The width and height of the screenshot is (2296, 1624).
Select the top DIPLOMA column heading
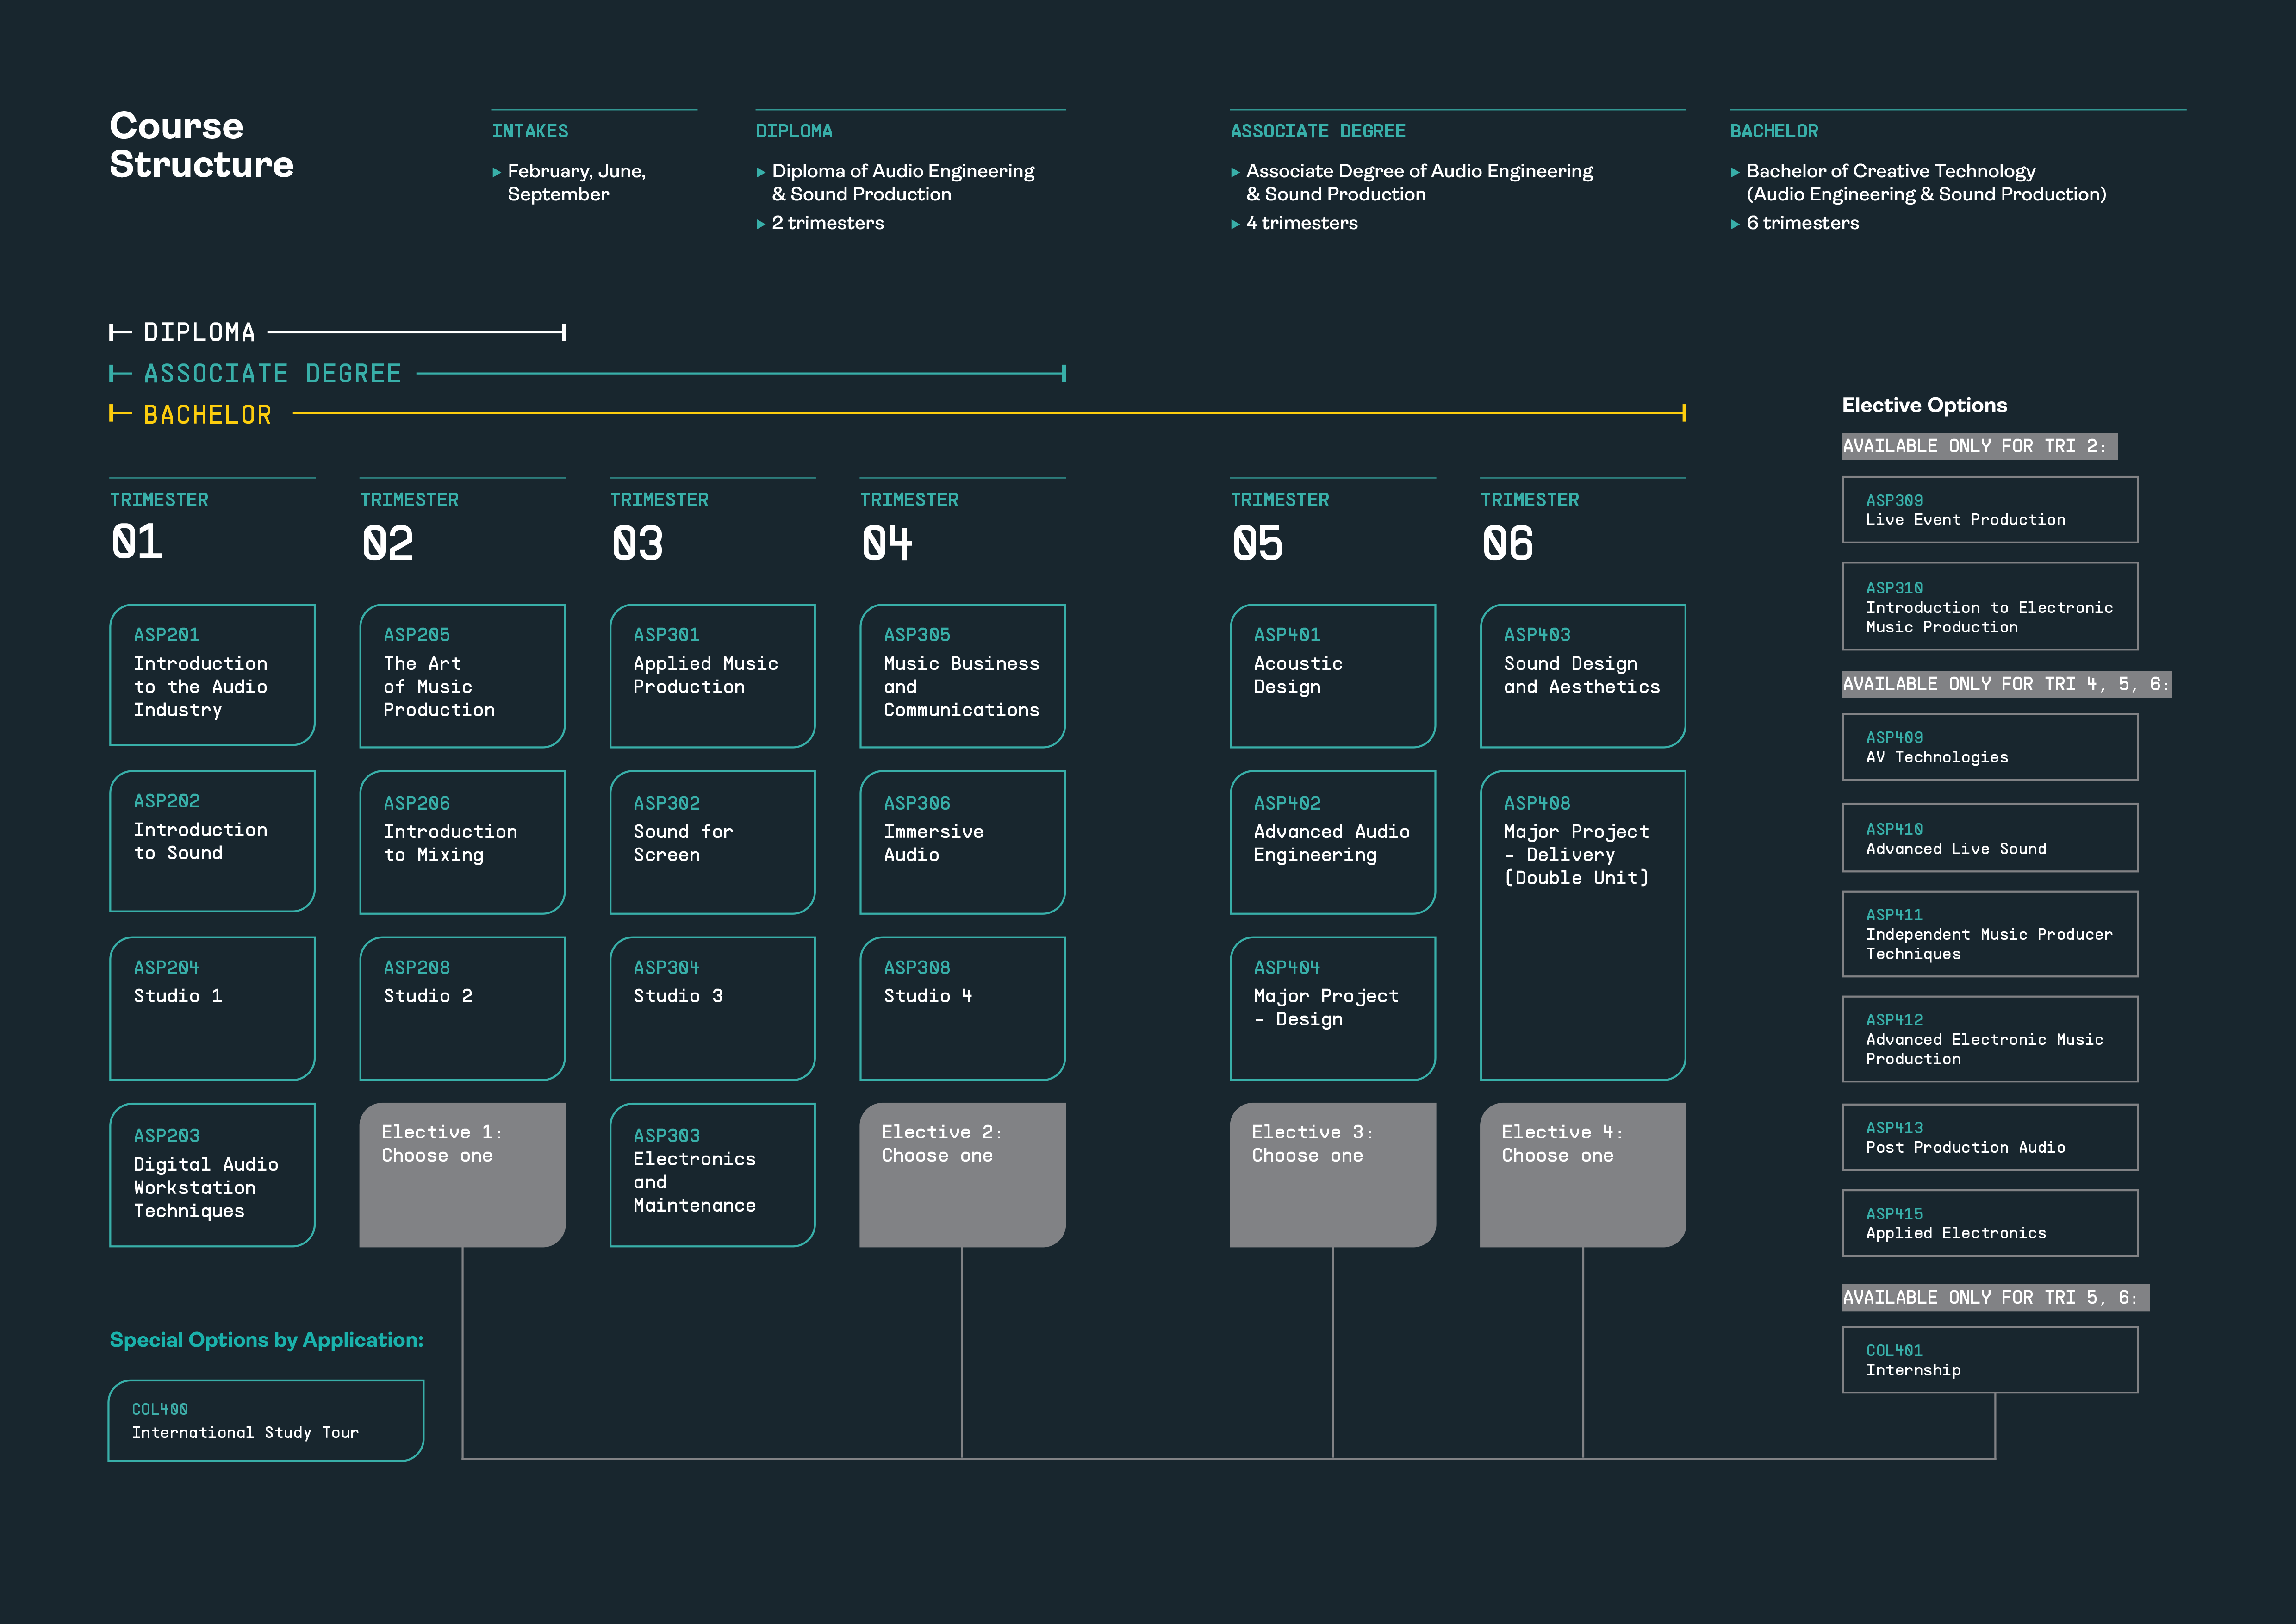[794, 131]
